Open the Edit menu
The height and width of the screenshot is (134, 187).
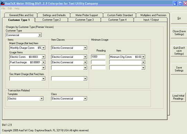point(10,8)
